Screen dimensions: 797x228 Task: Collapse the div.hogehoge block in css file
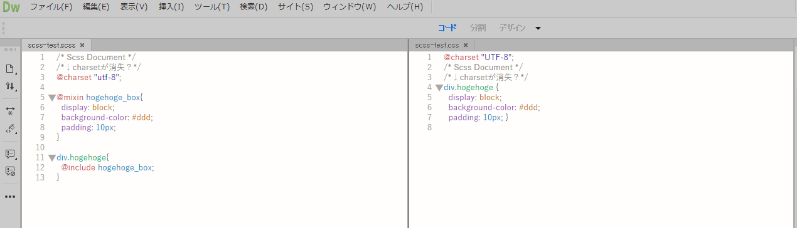pyautogui.click(x=439, y=88)
